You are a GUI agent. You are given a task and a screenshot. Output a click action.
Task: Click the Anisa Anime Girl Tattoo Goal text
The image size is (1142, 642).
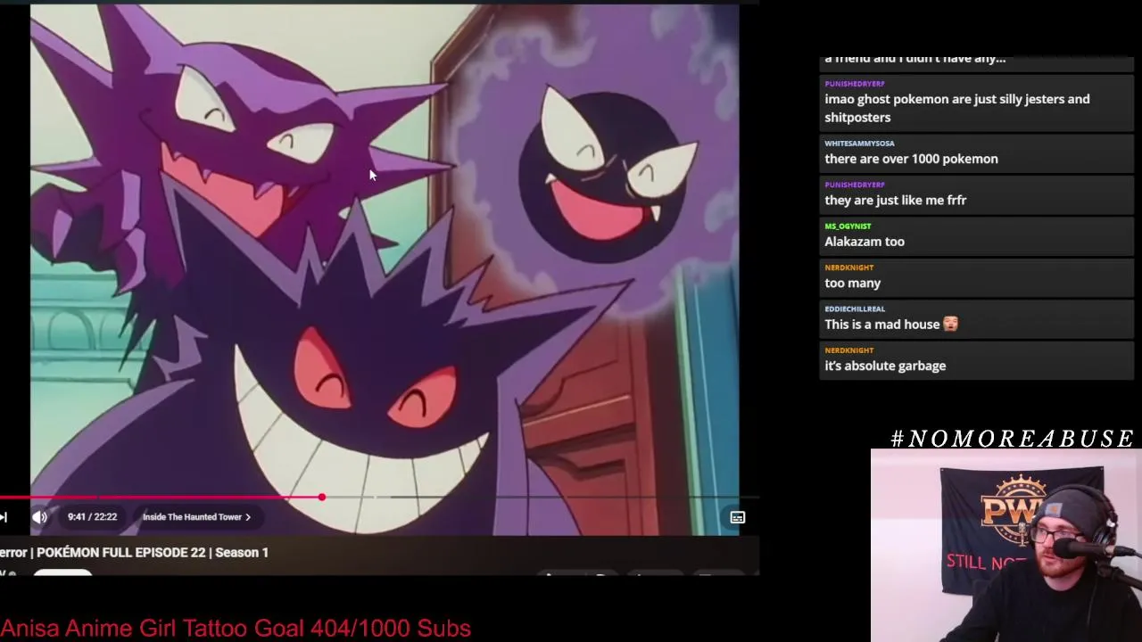(x=236, y=629)
